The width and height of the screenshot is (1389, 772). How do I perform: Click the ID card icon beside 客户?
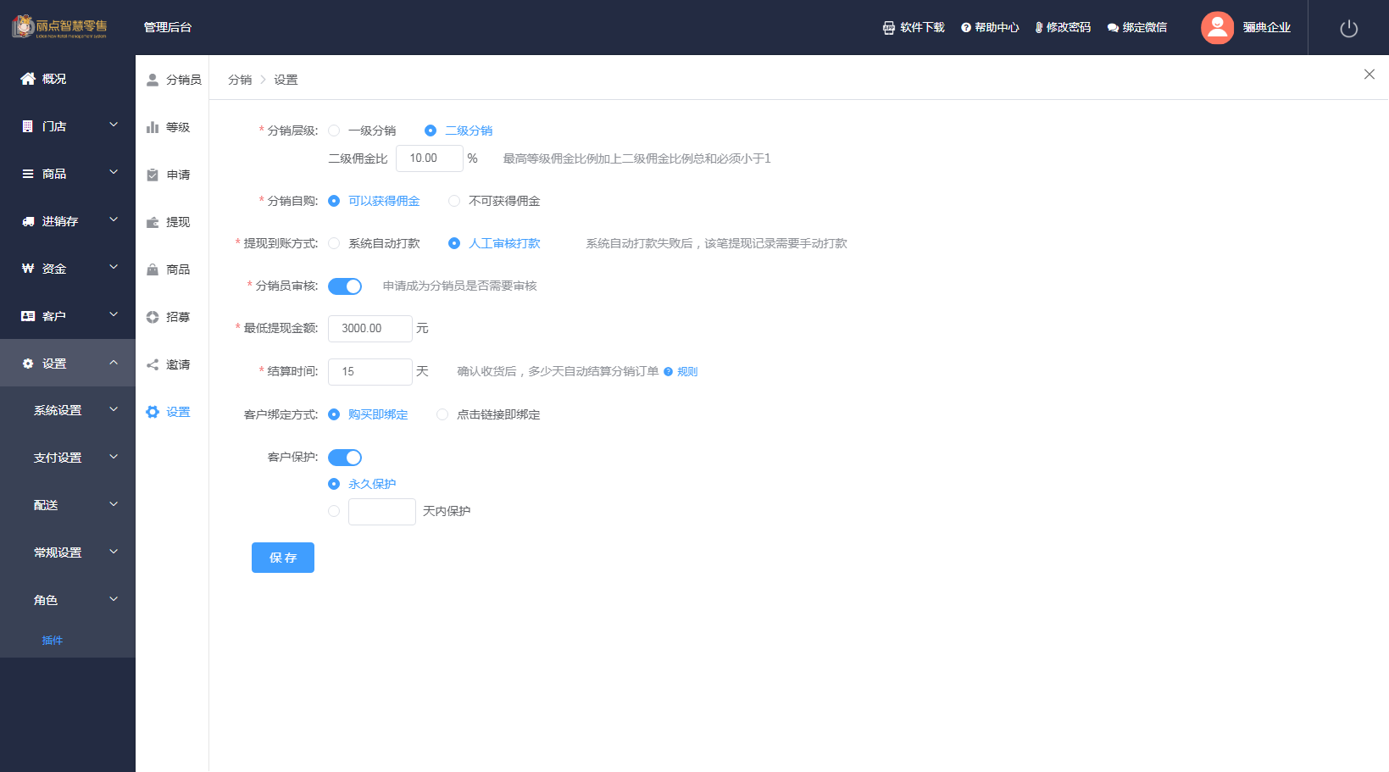tap(28, 316)
